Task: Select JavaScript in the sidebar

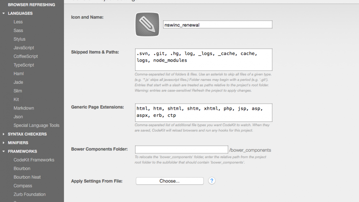Action: click(x=24, y=48)
